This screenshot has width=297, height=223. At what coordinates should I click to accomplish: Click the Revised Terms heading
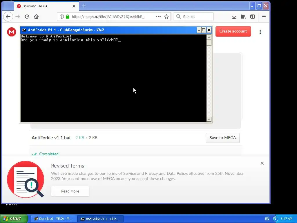67,166
